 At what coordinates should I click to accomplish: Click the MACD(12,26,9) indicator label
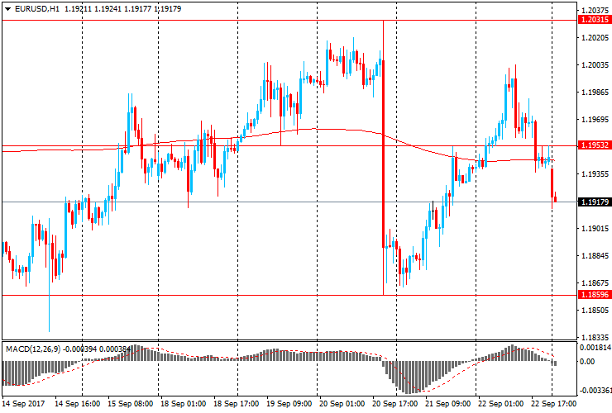tap(33, 349)
